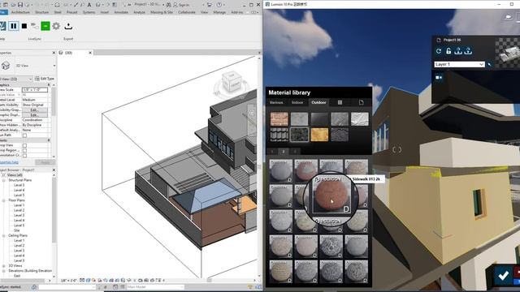The height and width of the screenshot is (292, 520).
Task: Select Site under Floor Plans
Action: [17, 230]
